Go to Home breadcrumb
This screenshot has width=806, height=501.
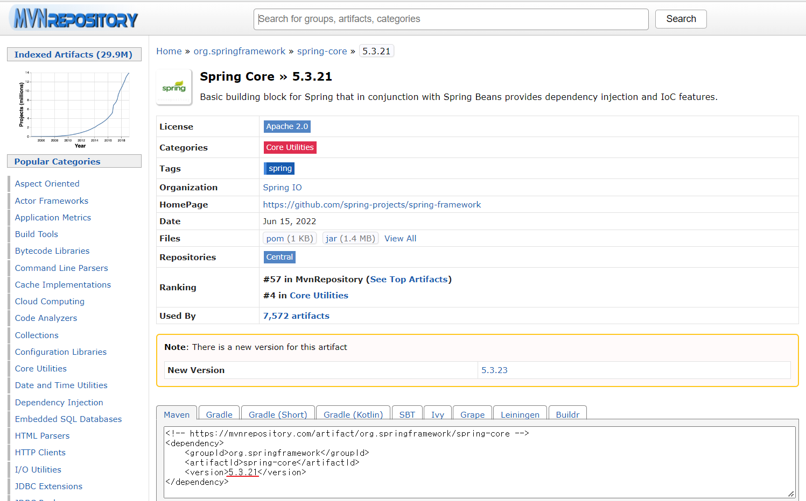169,51
